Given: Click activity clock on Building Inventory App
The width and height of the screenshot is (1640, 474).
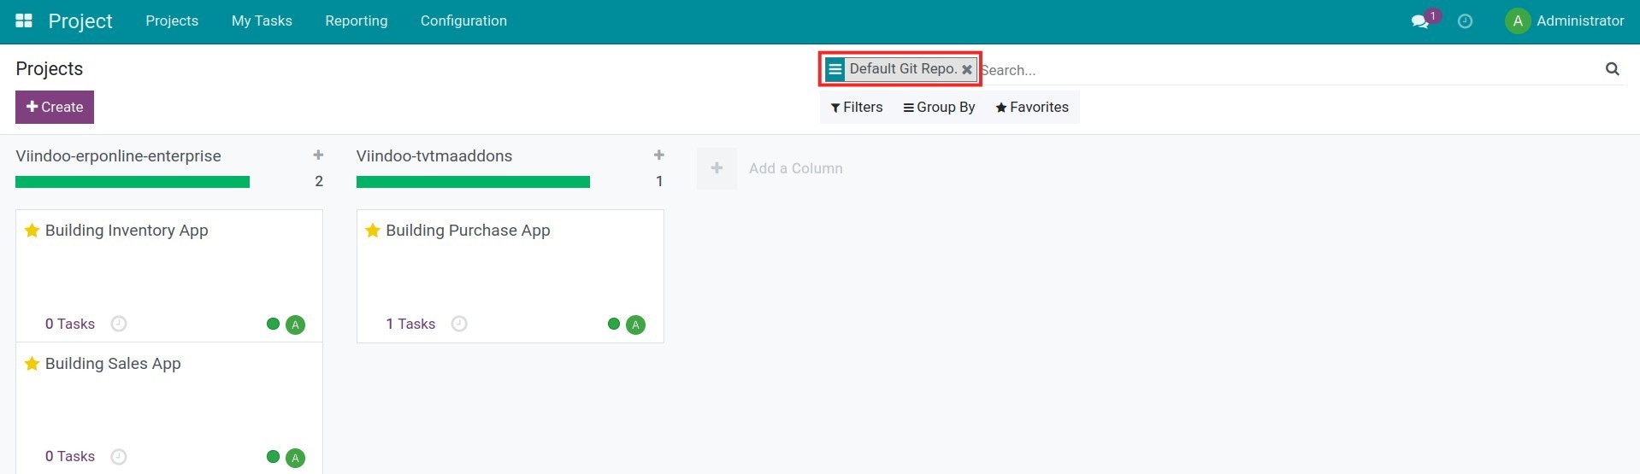Looking at the screenshot, I should coord(119,324).
